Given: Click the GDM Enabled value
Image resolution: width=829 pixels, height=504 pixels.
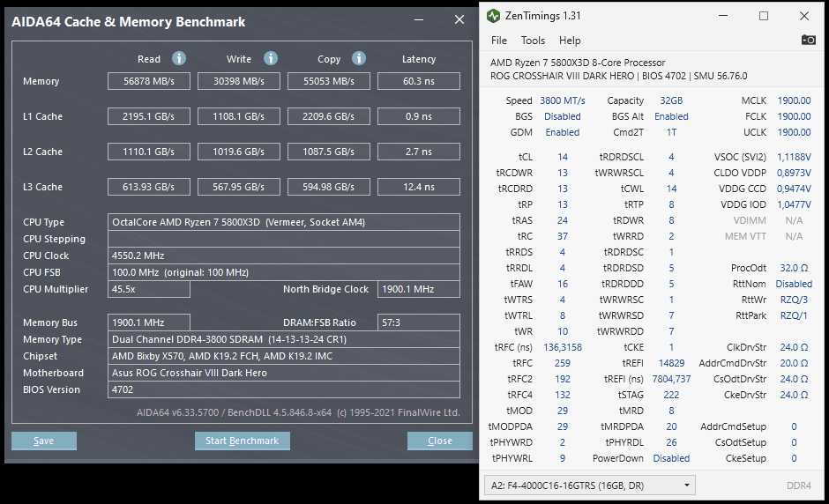Looking at the screenshot, I should point(563,132).
